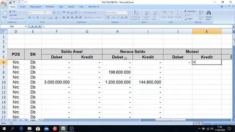Open Microsoft Edge from taskbar
Image resolution: width=235 pixels, height=132 pixels.
click(x=21, y=129)
